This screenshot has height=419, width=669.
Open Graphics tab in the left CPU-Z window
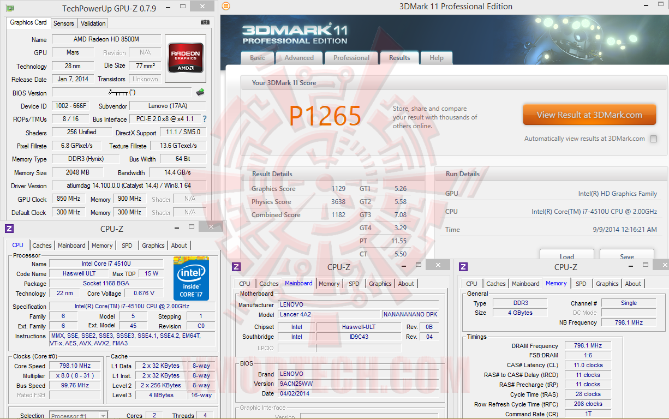pos(153,246)
